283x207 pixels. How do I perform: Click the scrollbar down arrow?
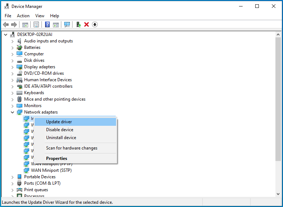point(278,194)
